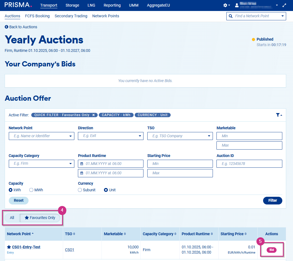Select the Subunit currency radio button
293x261 pixels.
click(80, 190)
